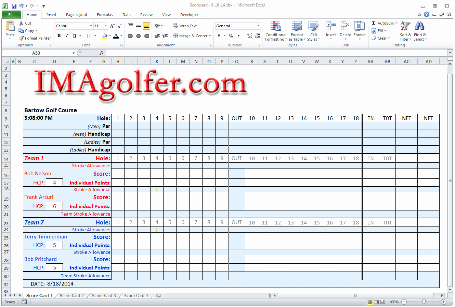The image size is (455, 307).
Task: Click the formula bar input
Action: (276, 53)
